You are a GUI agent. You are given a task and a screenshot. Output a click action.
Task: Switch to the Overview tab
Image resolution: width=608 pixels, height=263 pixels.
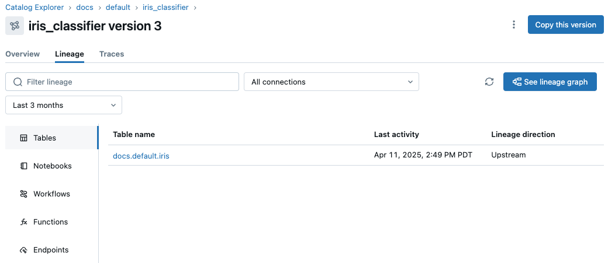pyautogui.click(x=23, y=54)
